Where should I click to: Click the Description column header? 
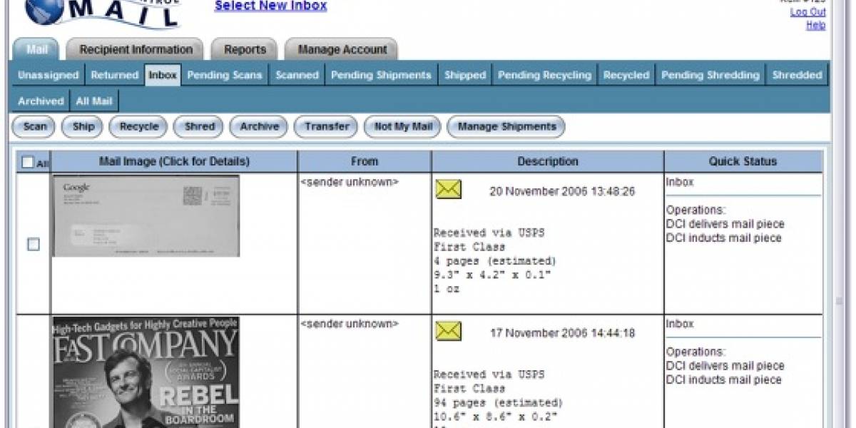pos(548,161)
